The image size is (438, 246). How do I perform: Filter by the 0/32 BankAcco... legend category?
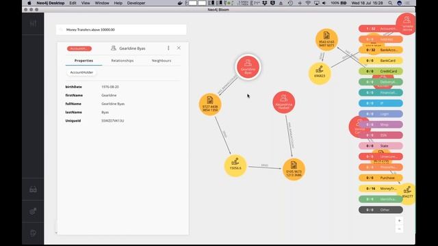tap(381, 50)
